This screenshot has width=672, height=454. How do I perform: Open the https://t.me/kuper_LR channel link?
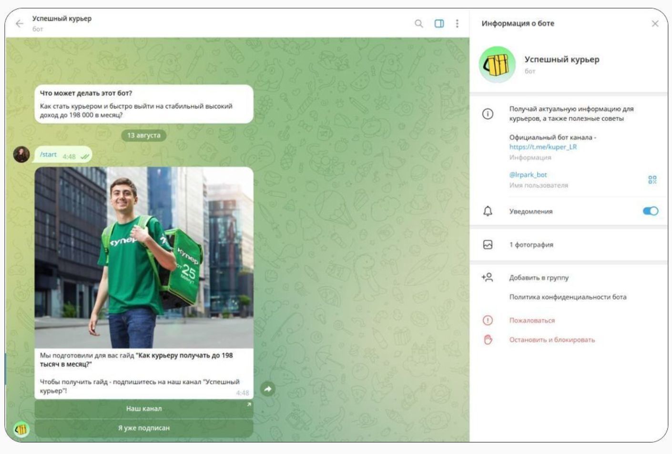pyautogui.click(x=543, y=147)
